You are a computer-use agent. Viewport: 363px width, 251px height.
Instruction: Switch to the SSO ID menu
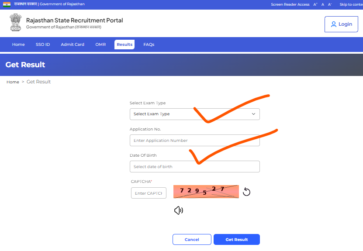(x=43, y=45)
